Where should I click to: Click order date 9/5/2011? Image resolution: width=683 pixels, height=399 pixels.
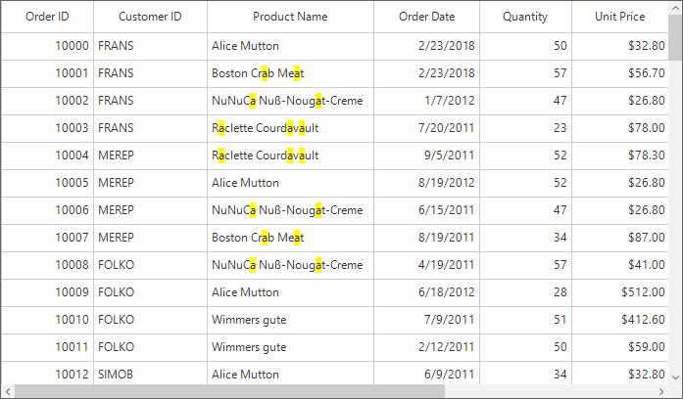tap(450, 155)
